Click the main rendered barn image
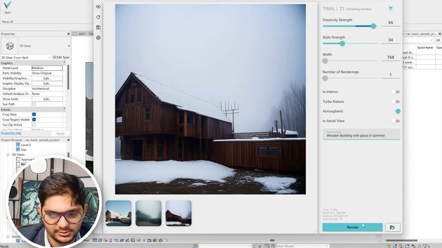 click(x=210, y=99)
